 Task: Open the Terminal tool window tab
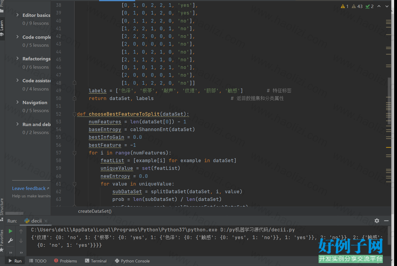(x=96, y=261)
